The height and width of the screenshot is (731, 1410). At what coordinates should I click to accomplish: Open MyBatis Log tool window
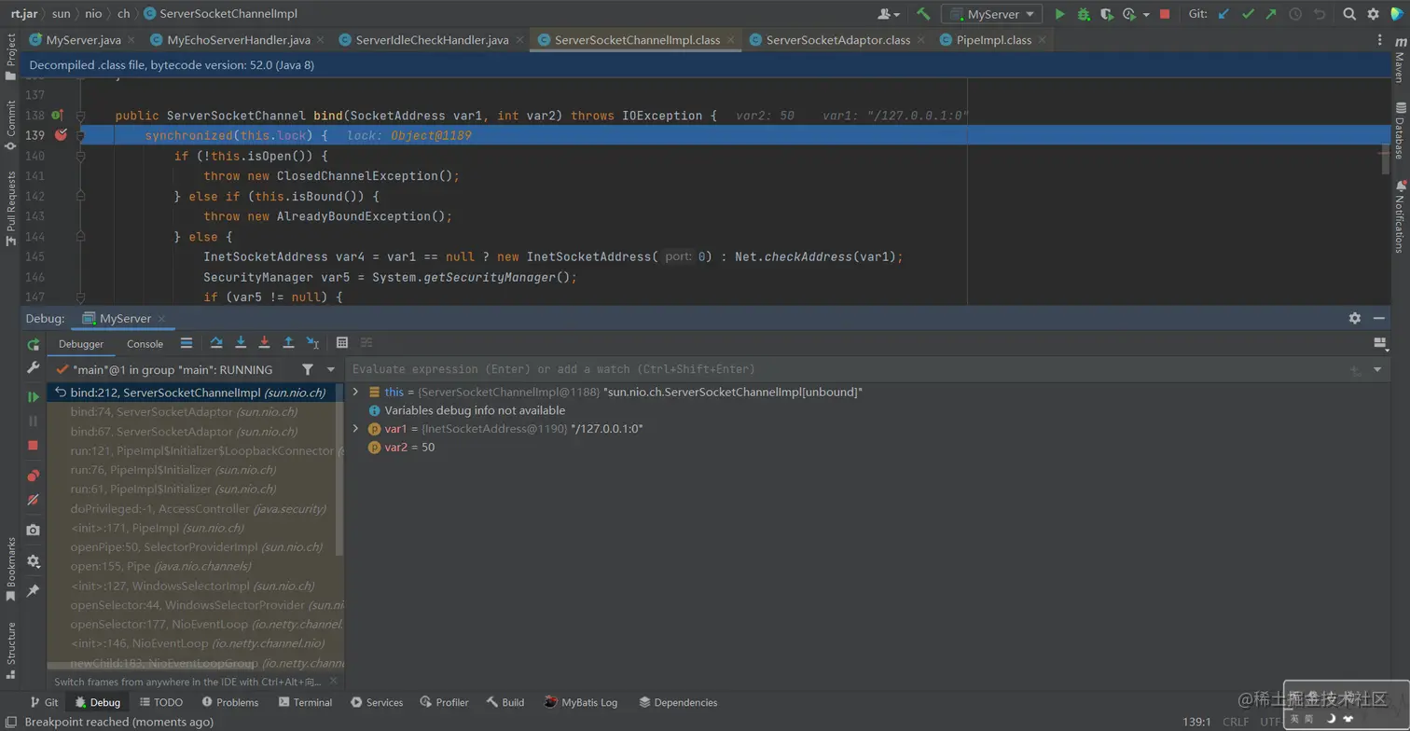coord(580,703)
